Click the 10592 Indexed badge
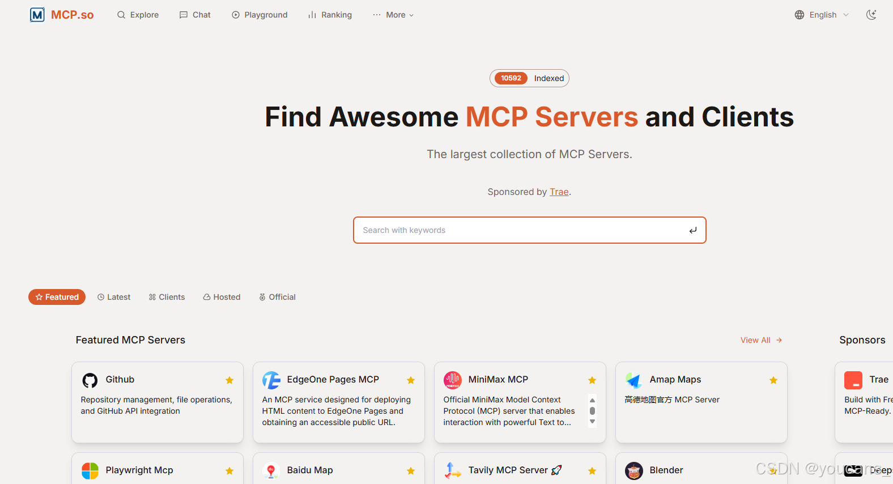This screenshot has height=484, width=893. coord(529,78)
